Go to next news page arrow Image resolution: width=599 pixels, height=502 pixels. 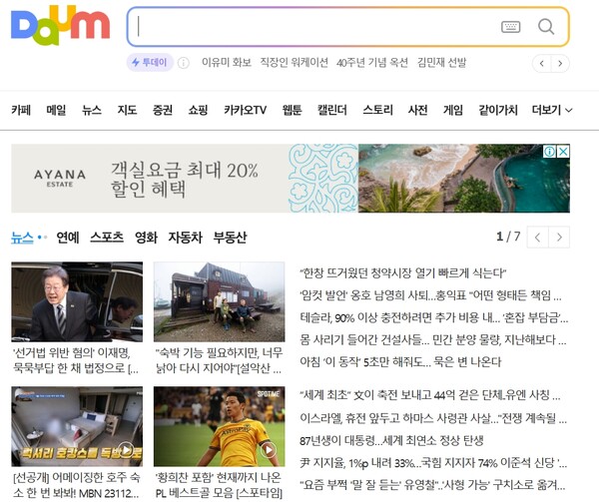click(x=559, y=238)
